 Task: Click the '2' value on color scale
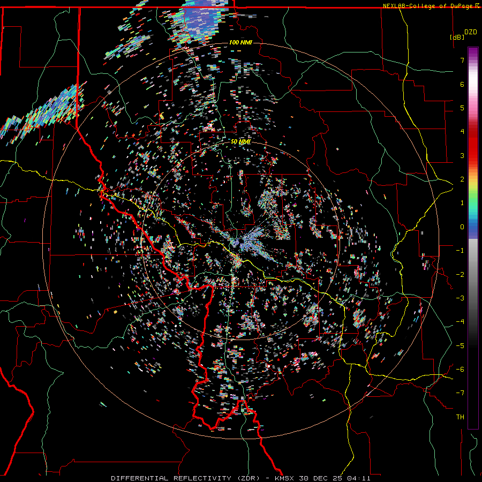click(462, 179)
